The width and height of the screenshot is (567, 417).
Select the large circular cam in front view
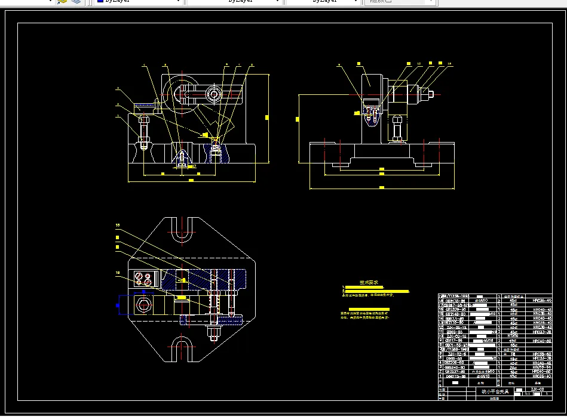click(x=182, y=94)
